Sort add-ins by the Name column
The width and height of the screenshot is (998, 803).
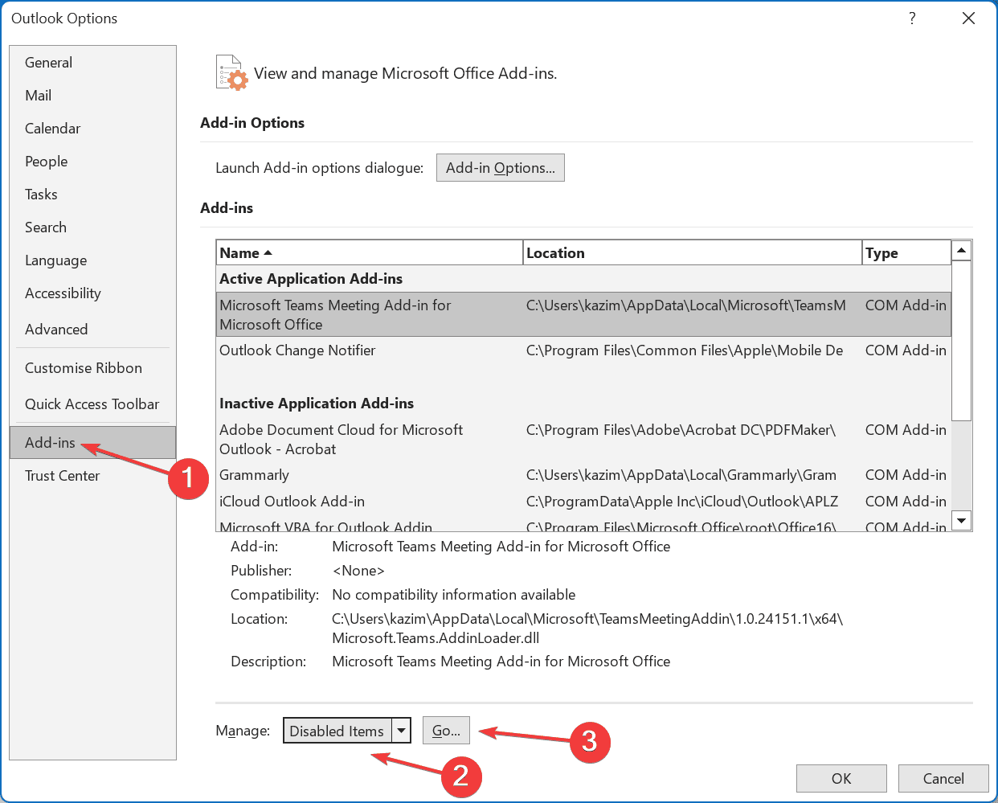point(370,253)
